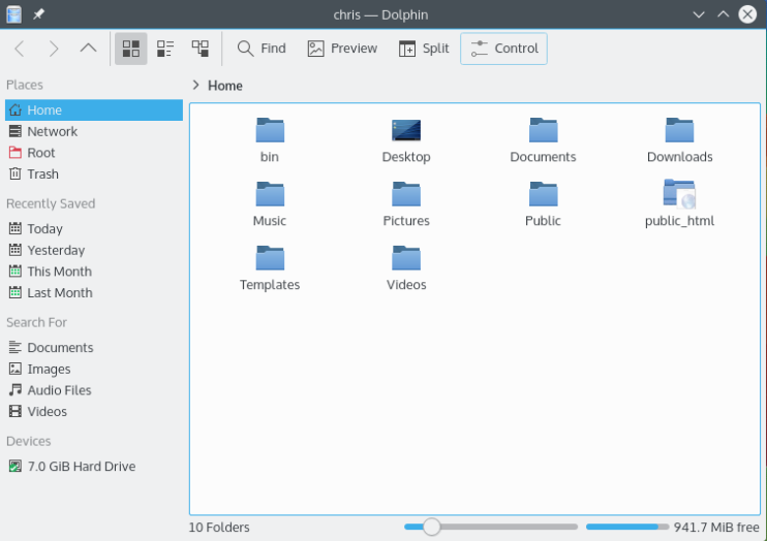Select the Templates folder icon
Screen dimensions: 767x541
click(269, 258)
